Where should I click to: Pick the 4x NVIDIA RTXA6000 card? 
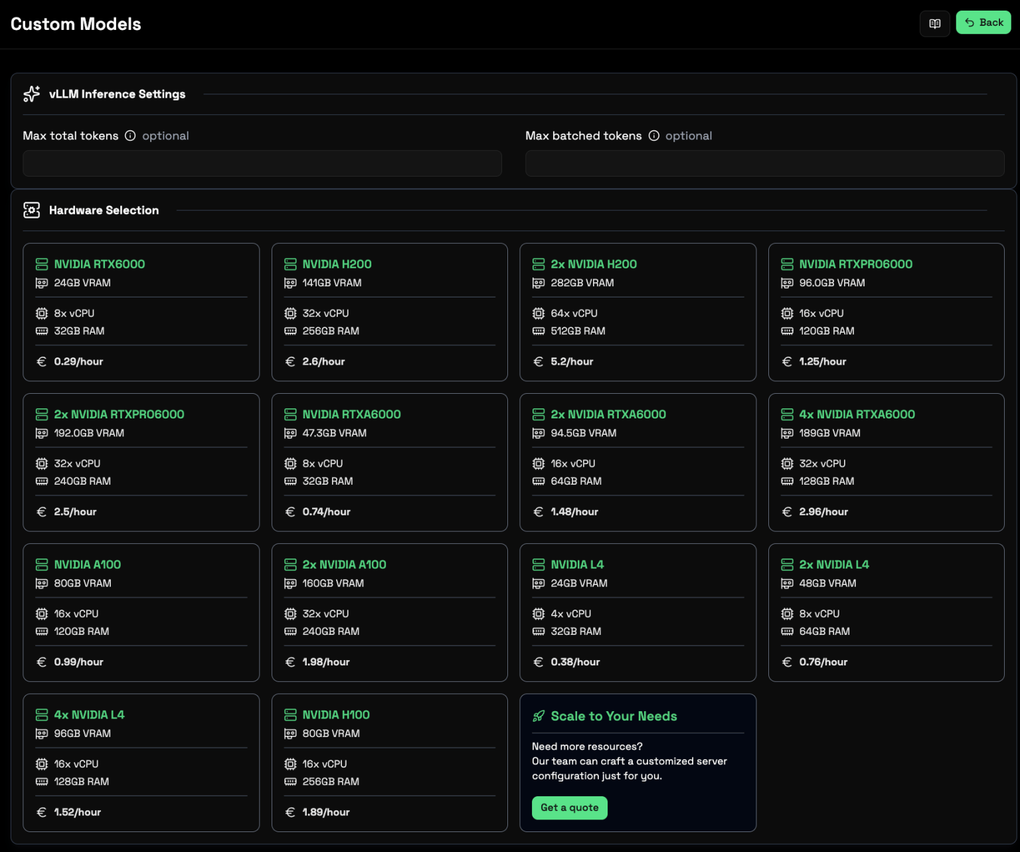[x=887, y=462]
